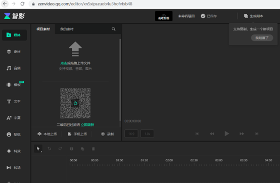Switch to the 项目素材 tab
Viewport: 280px width, 183px height.
(x=43, y=29)
